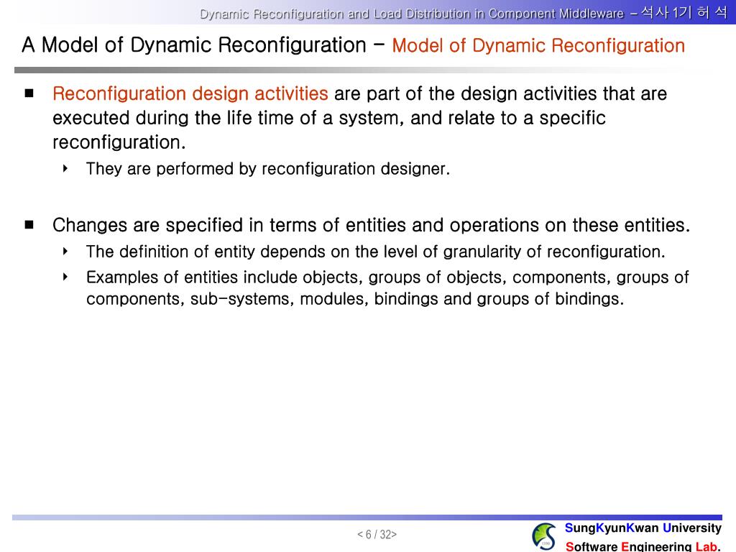This screenshot has height=552, width=736.
Task: Click the orange phrase 'Reconfiguration design activities'
Action: pos(190,94)
